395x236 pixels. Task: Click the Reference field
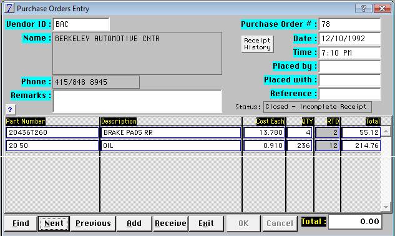pos(349,94)
